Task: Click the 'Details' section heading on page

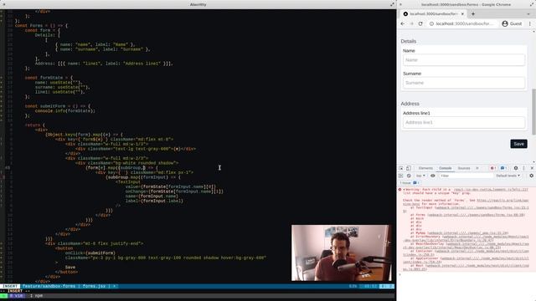Action: 409,41
